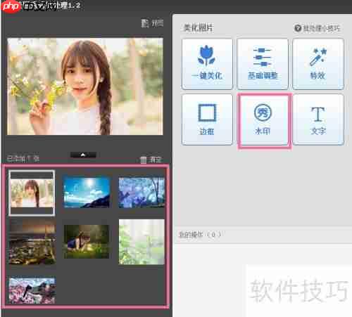The height and width of the screenshot is (317, 352).
Task: Collapse the preview using the up arrow
Action: coord(83,155)
